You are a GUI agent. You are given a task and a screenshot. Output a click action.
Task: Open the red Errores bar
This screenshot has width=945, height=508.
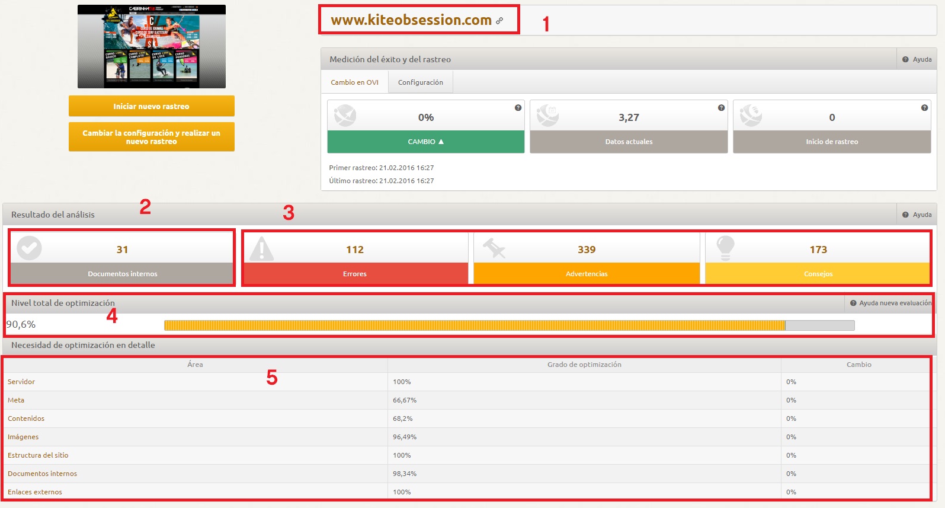(355, 273)
